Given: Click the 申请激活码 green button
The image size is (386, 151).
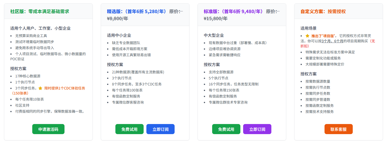Looking at the screenshot, I should tap(48, 129).
